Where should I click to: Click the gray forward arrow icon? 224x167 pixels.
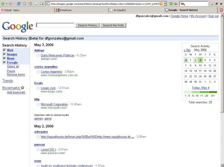pos(10,4)
